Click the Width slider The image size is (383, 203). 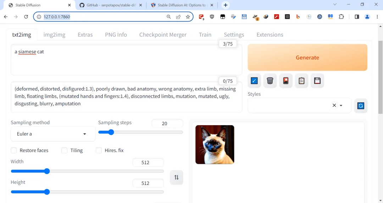tap(87, 171)
